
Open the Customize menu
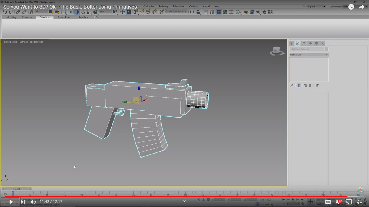click(148, 6)
